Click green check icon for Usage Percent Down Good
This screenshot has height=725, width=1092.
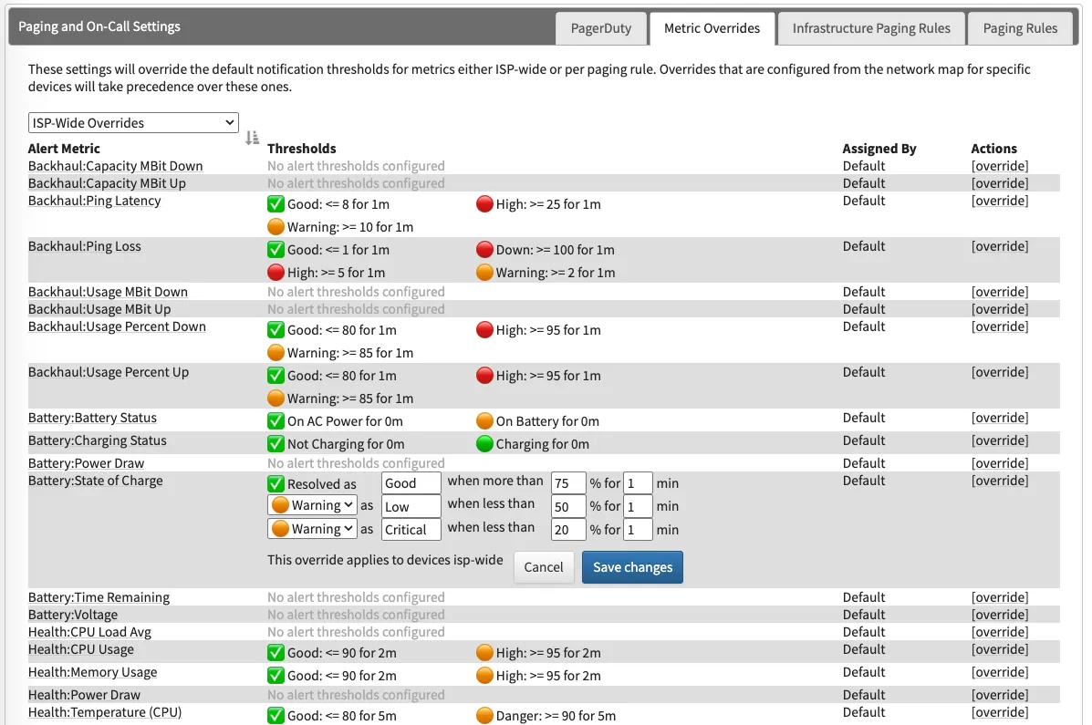click(276, 330)
